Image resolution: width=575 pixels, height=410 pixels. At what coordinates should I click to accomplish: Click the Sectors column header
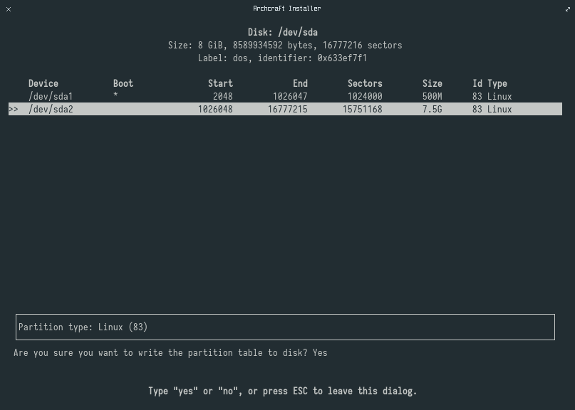pyautogui.click(x=365, y=83)
